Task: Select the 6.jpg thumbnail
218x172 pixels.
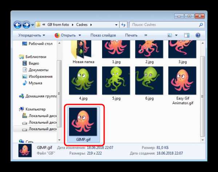Action: click(149, 81)
